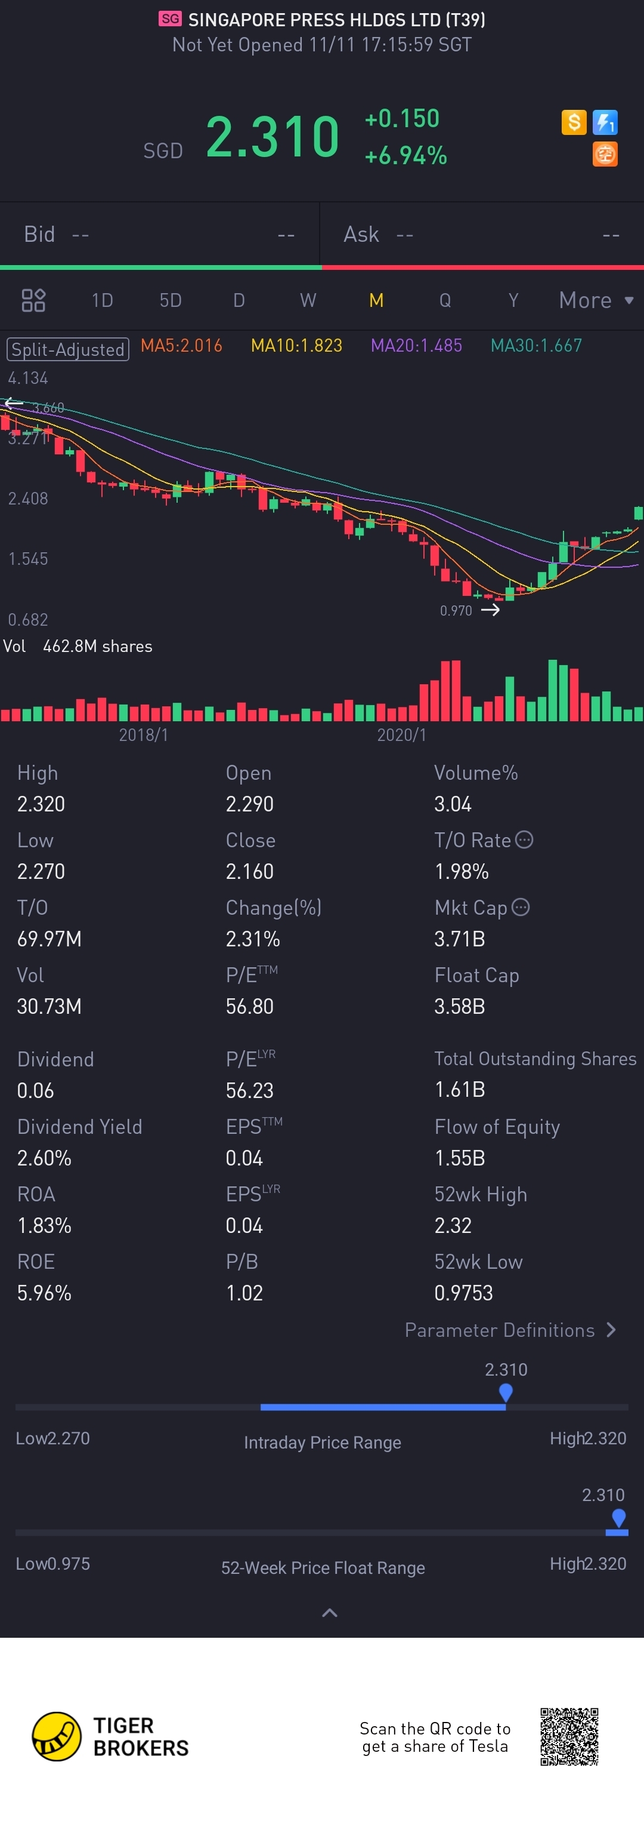This screenshot has height=1836, width=644.
Task: Tap the Float Cap value 3.58B
Action: (x=460, y=1005)
